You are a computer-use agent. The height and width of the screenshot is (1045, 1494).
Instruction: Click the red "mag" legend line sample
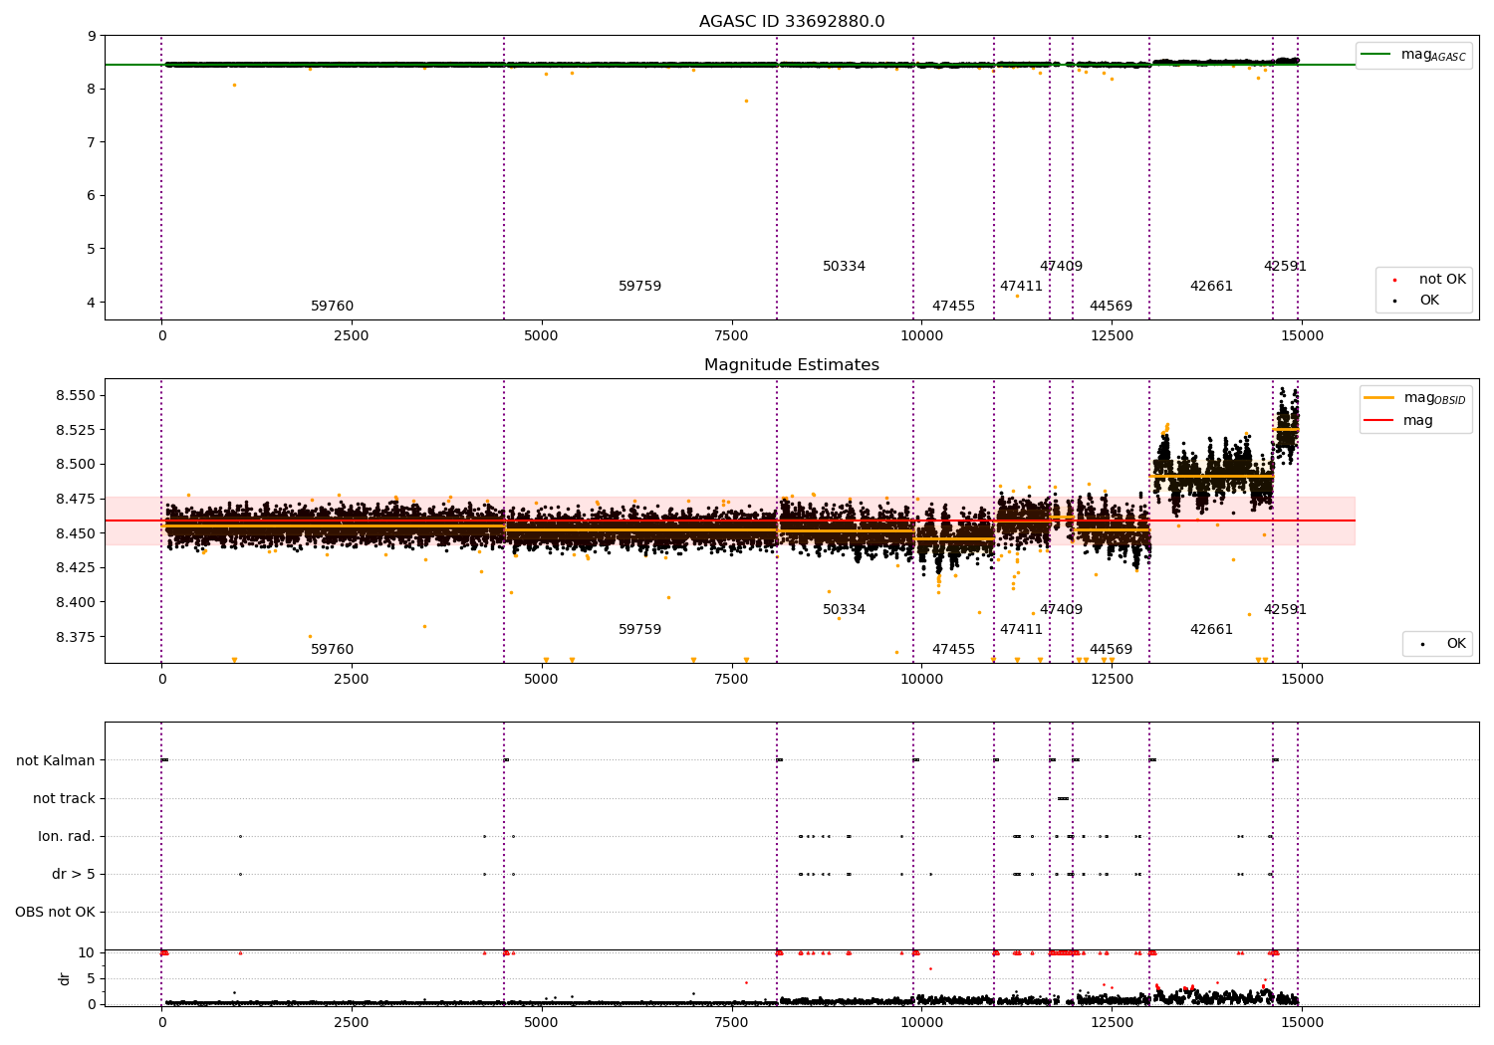click(x=1378, y=421)
